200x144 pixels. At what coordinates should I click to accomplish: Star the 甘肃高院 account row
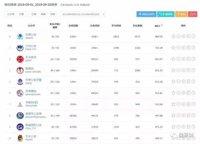(x=173, y=93)
